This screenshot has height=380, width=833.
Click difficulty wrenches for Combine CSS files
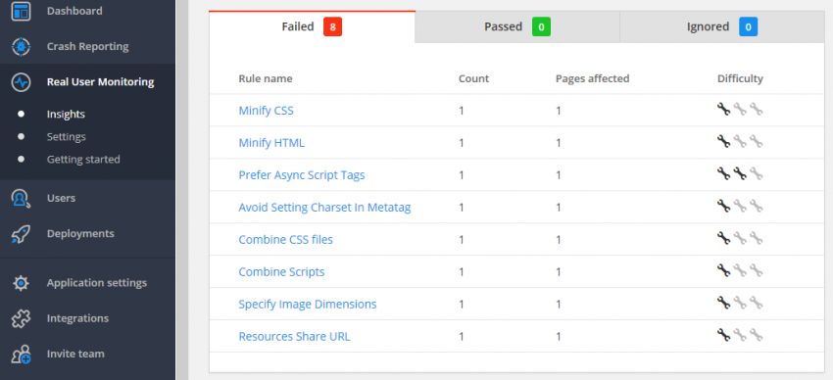pyautogui.click(x=740, y=238)
